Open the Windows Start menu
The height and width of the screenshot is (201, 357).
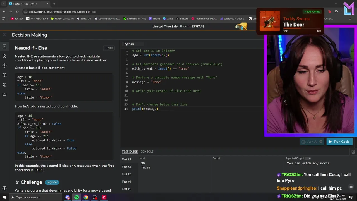[x=4, y=197]
